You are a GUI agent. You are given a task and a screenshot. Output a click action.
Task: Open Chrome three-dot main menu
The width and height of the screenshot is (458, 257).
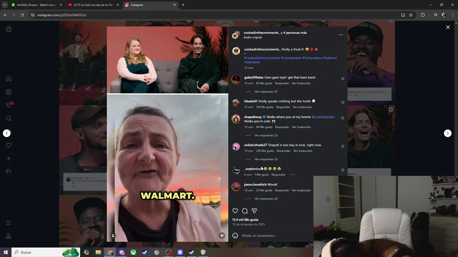[453, 15]
